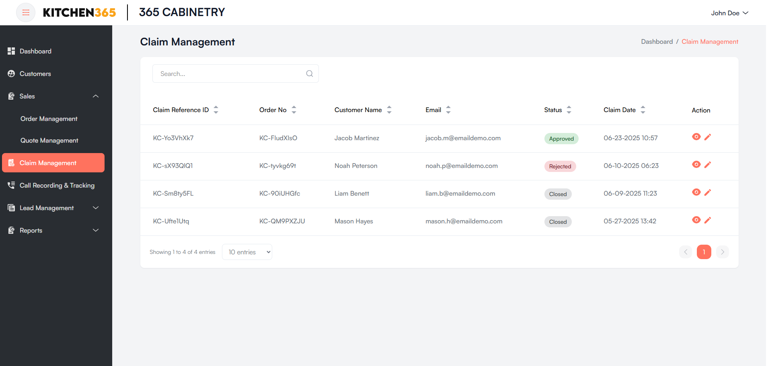Screen dimensions: 768x366
Task: Go to Call Recording & Tracking
Action: click(57, 185)
